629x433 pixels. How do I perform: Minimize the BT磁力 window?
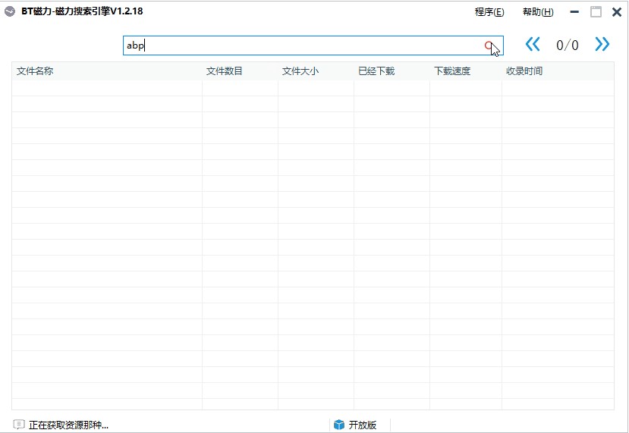pyautogui.click(x=574, y=12)
